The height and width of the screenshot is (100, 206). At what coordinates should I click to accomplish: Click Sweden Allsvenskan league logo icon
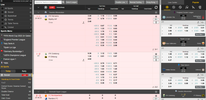click(46, 12)
